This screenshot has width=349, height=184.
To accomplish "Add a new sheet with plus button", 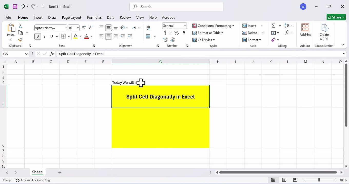I will (x=60, y=172).
